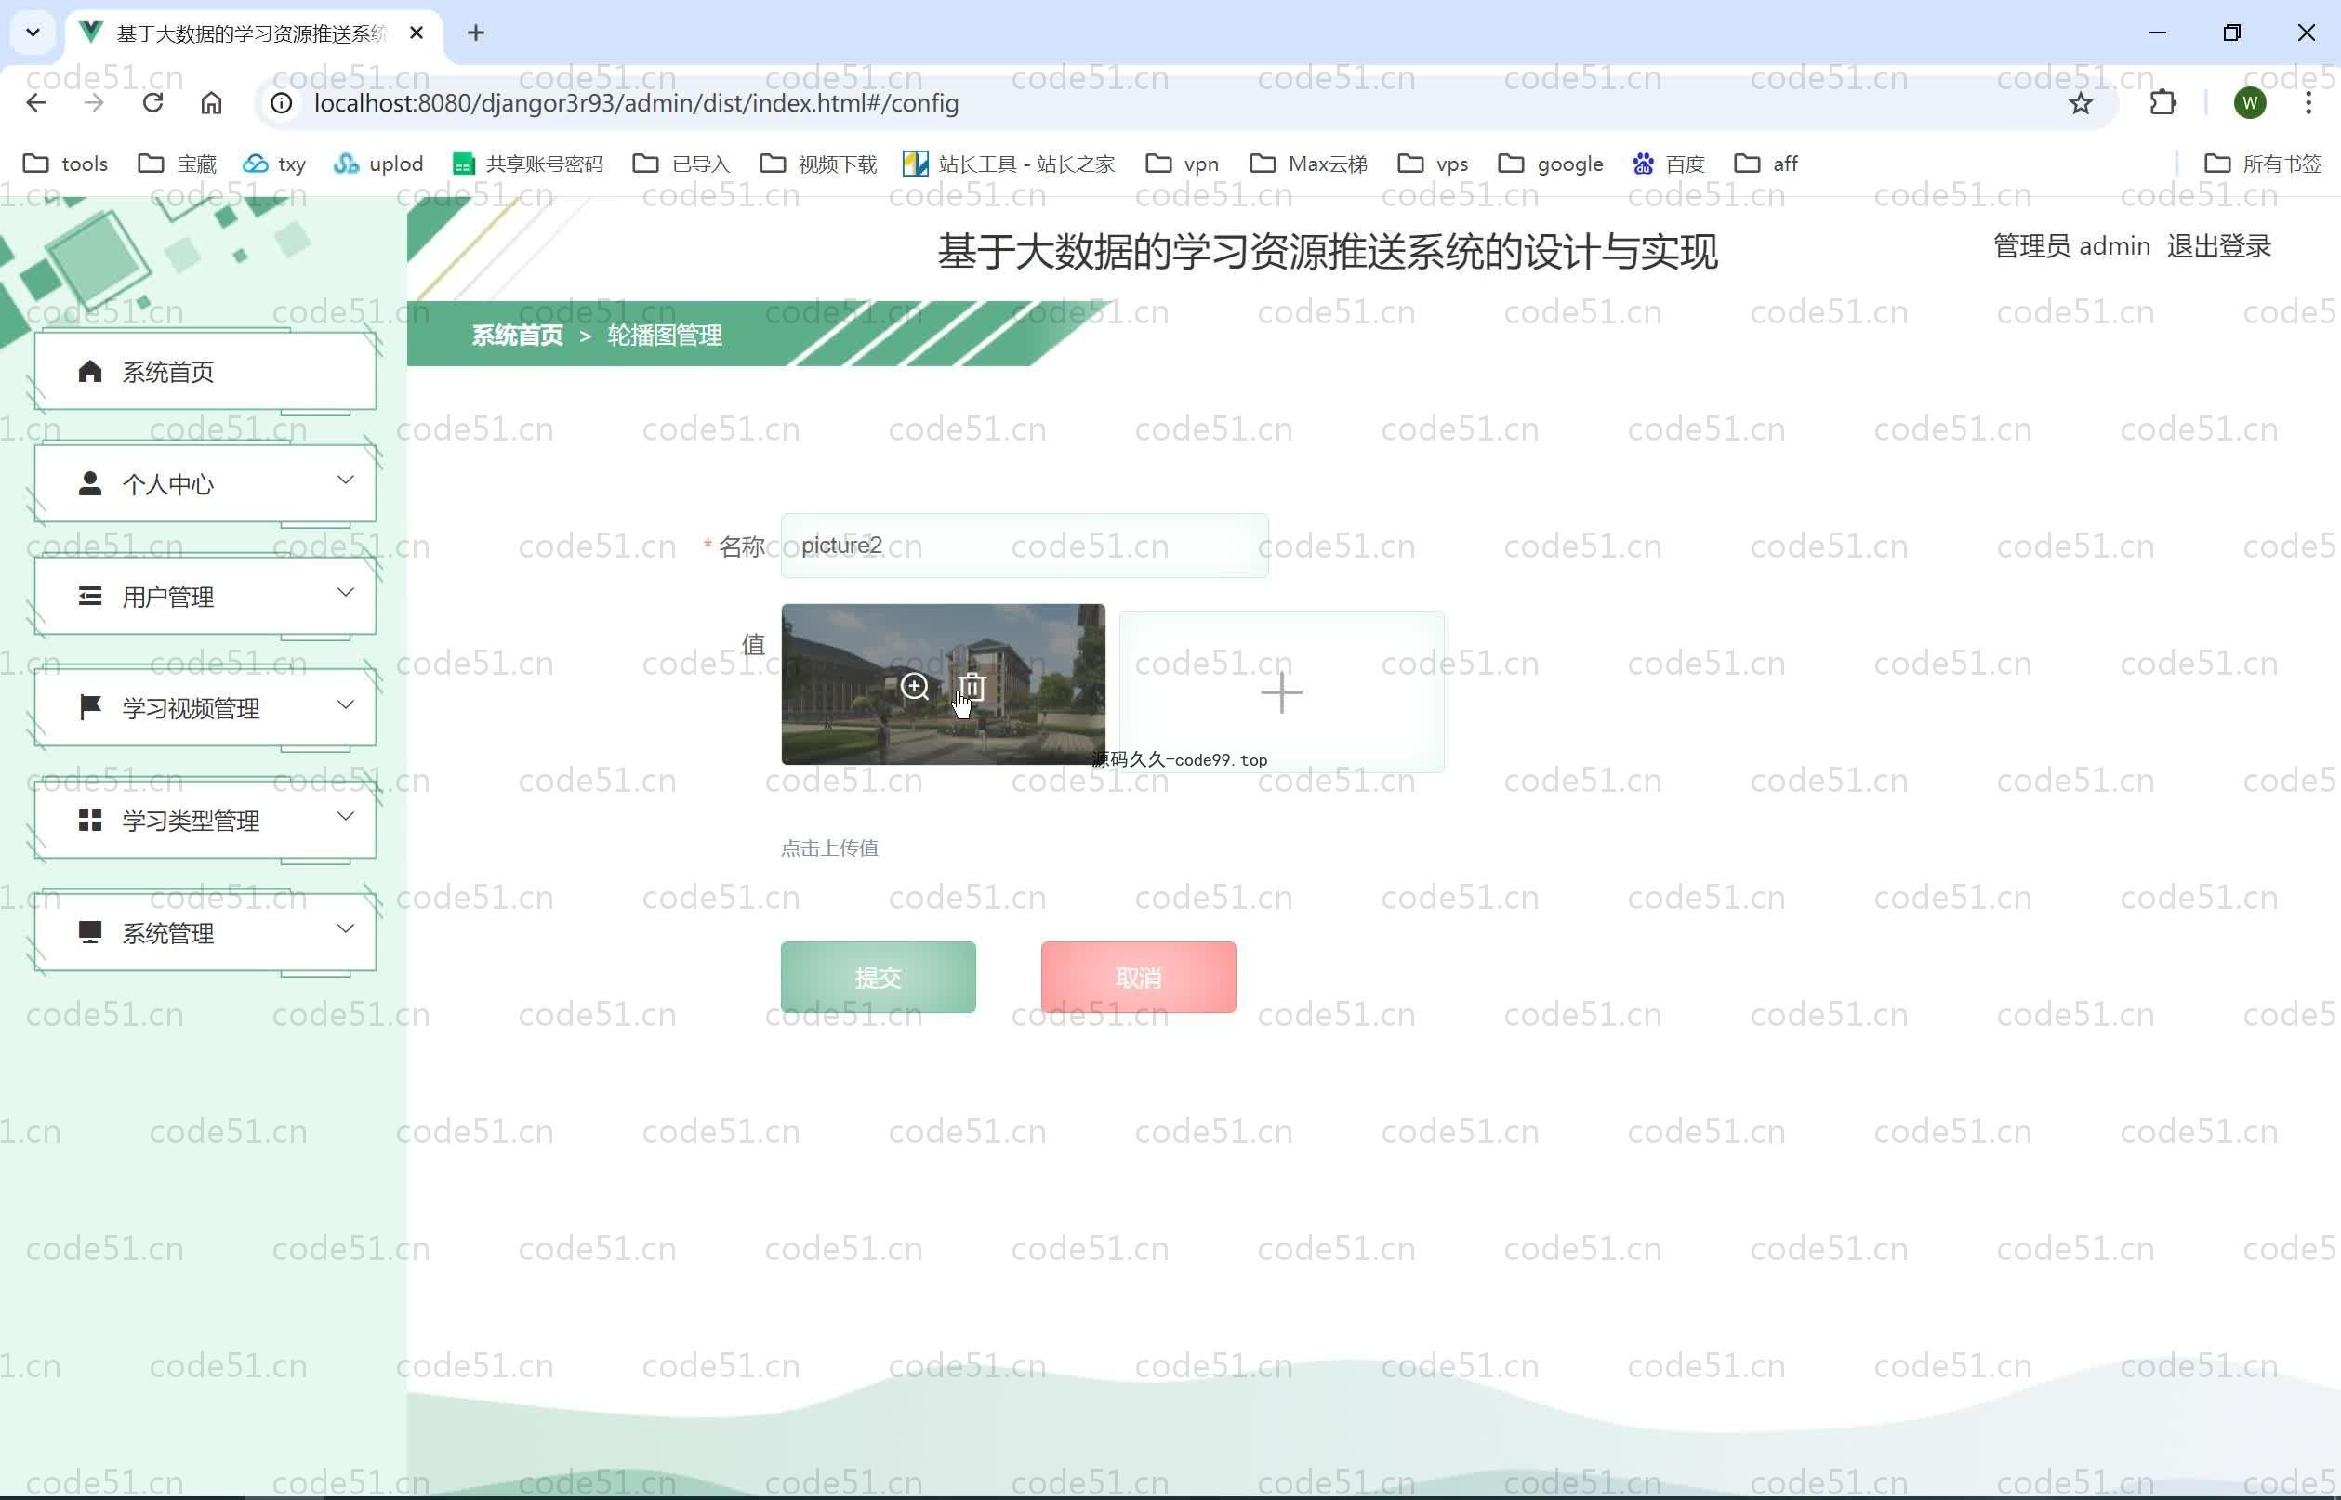Open the google bookmark folder
This screenshot has height=1500, width=2341.
click(x=1551, y=164)
